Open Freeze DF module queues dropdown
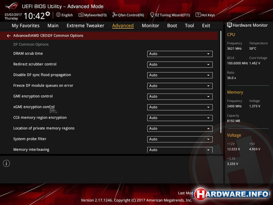 coord(180,86)
